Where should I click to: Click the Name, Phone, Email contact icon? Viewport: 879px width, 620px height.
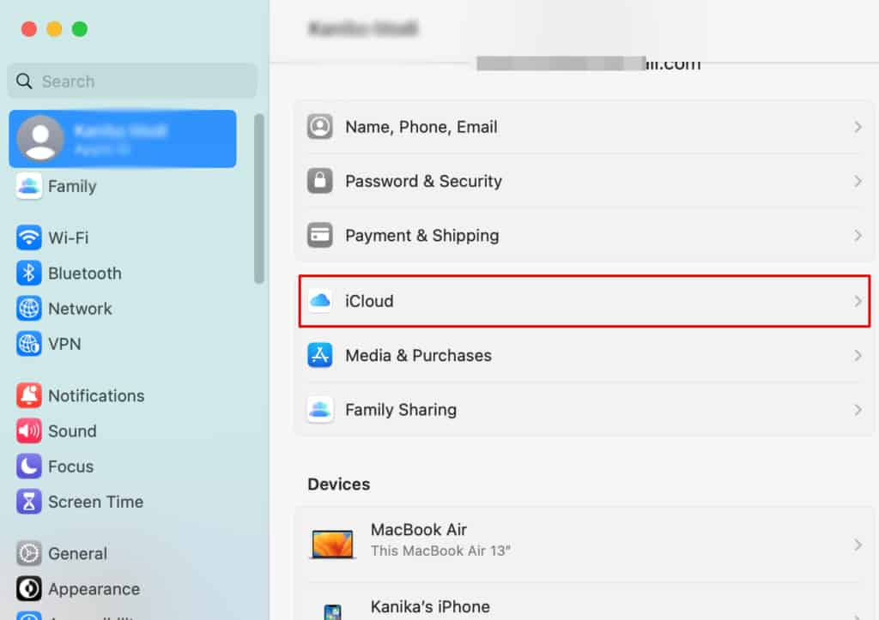pos(319,127)
